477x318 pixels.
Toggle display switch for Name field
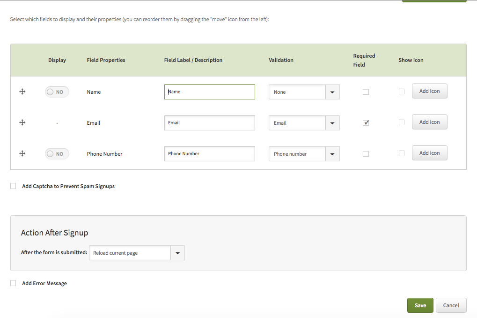57,92
